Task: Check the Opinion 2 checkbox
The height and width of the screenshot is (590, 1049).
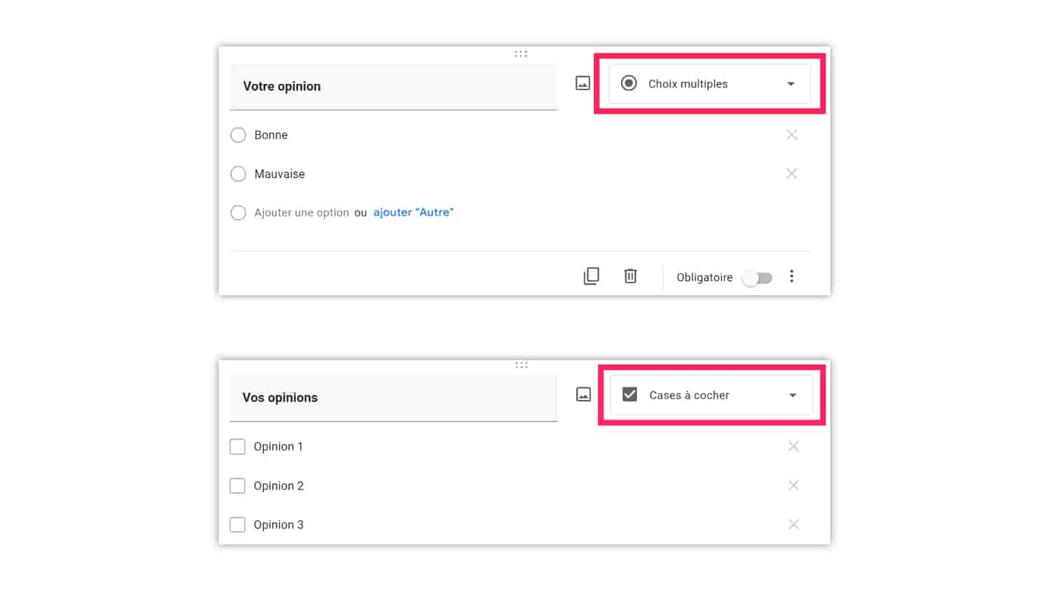Action: click(238, 486)
